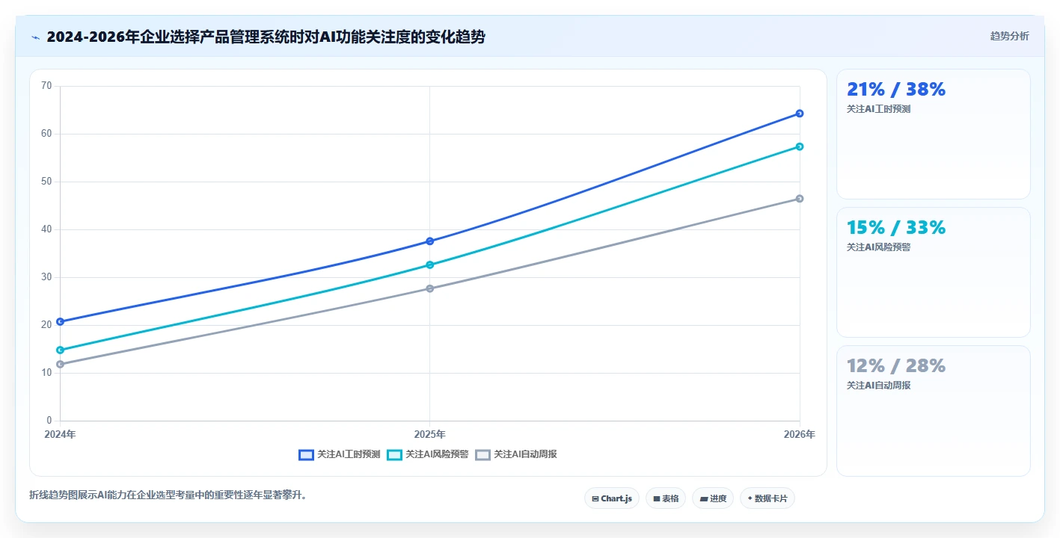Click the 2024 data point on the teal line
The width and height of the screenshot is (1060, 538).
pyautogui.click(x=61, y=350)
